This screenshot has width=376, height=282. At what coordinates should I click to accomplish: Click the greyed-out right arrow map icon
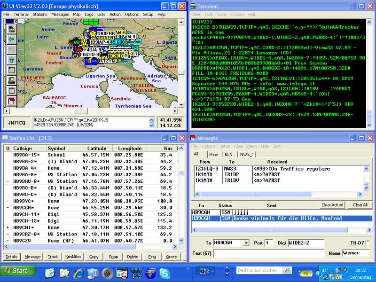coord(11,49)
